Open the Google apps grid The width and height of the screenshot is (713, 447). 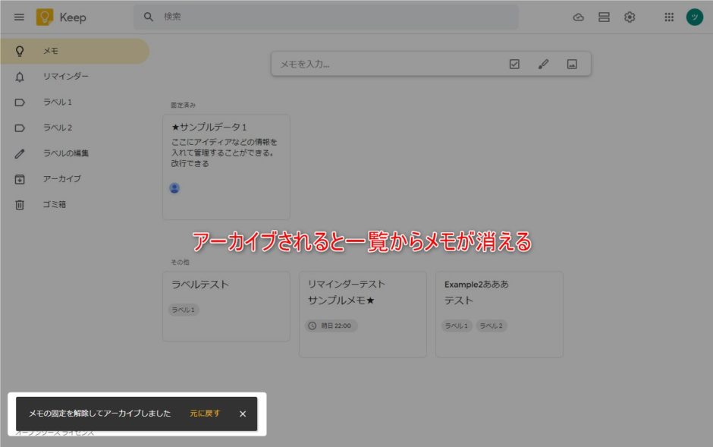click(669, 17)
